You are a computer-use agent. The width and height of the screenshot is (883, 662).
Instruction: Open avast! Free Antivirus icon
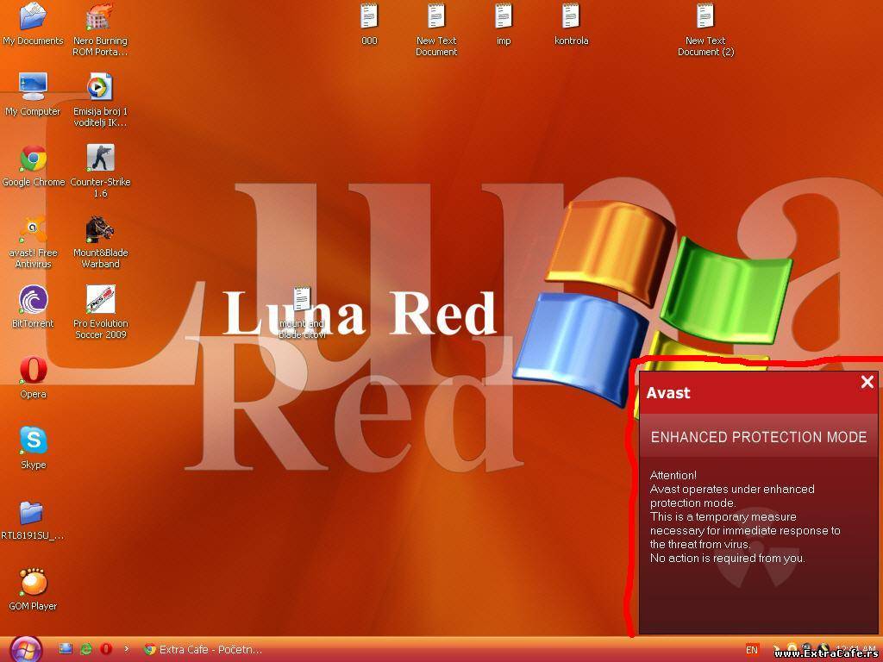click(x=33, y=230)
